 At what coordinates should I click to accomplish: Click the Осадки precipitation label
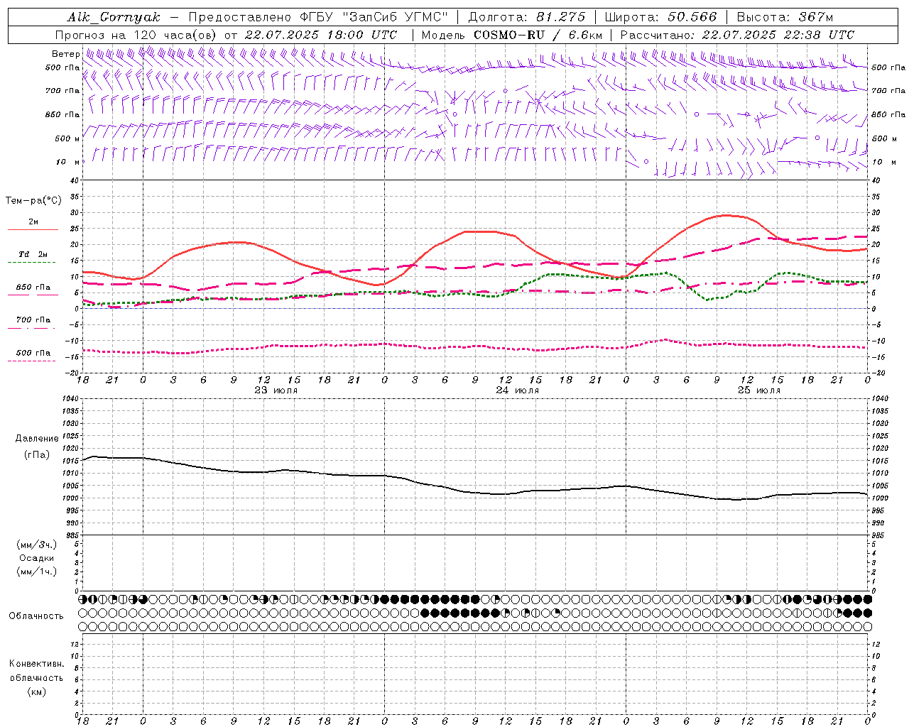click(37, 558)
